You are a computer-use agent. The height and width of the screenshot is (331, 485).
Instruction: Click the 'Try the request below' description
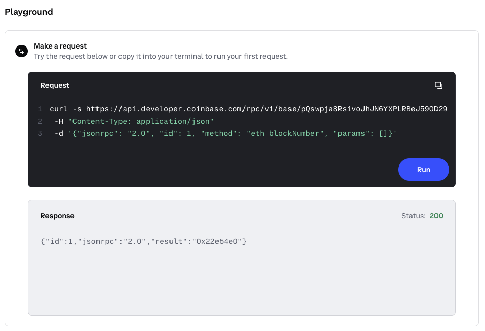(161, 56)
